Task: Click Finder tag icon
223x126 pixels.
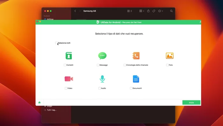Action: 154,11
